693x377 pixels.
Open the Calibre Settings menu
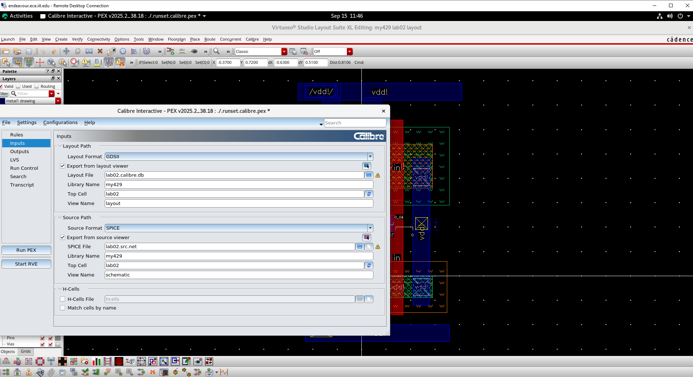27,122
